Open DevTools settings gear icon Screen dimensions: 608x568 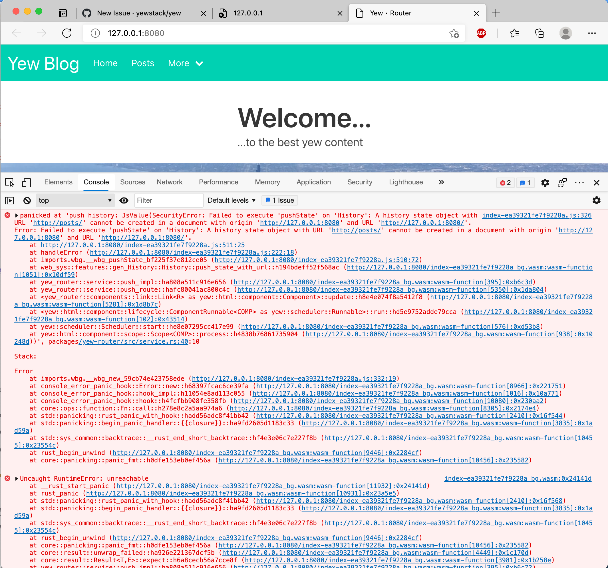545,183
